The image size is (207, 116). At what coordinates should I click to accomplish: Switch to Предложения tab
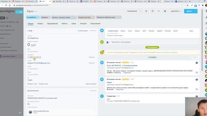tap(52, 24)
